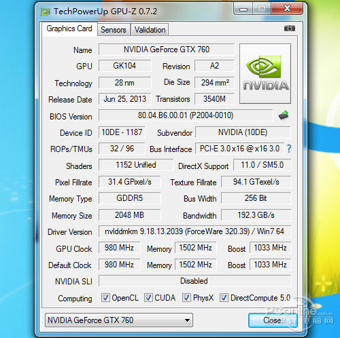
Task: Toggle the OpenCL checkbox
Action: point(105,298)
